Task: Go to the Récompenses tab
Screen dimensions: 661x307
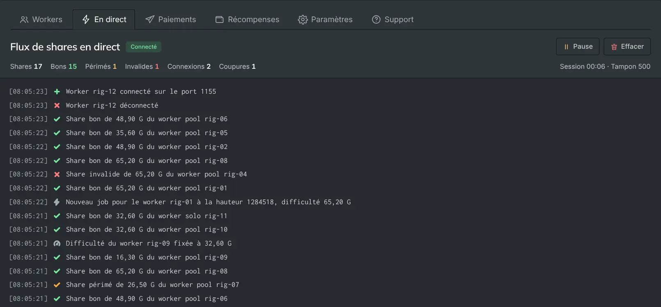Action: (x=247, y=19)
